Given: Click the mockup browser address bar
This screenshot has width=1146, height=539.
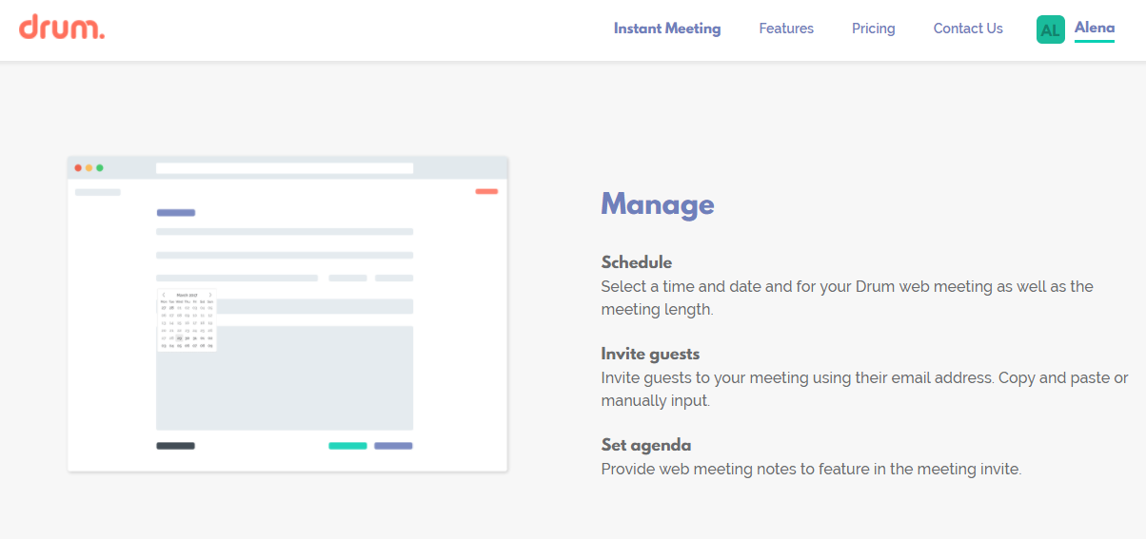Looking at the screenshot, I should 285,168.
